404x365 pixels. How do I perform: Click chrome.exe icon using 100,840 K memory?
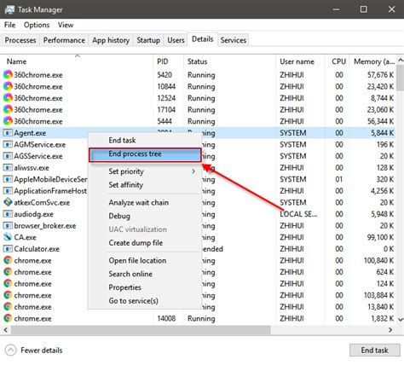click(x=8, y=260)
